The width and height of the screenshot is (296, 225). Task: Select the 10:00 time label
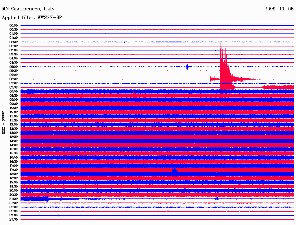click(14, 108)
